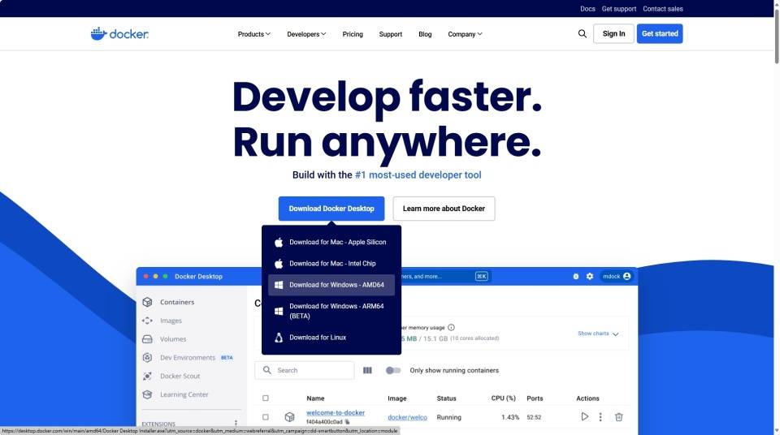Tick the welcome-to-docker row checkbox
The image size is (780, 435).
point(265,417)
